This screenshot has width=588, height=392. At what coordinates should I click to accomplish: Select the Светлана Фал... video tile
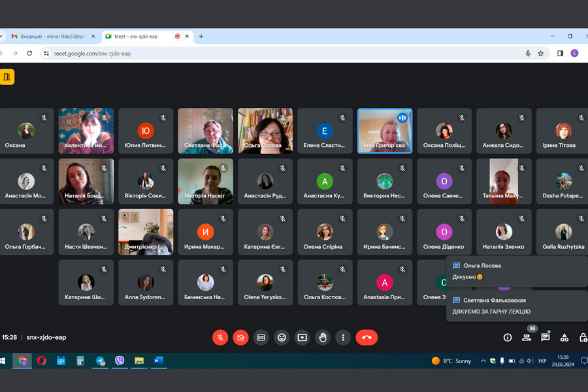coord(206,131)
